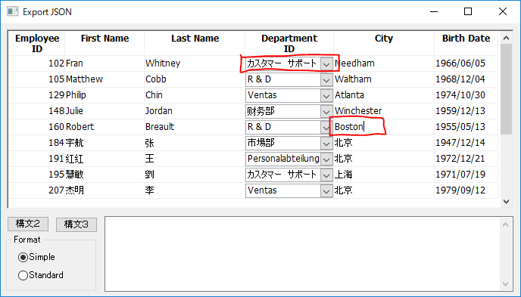This screenshot has height=297, width=521.
Task: Click birth date 1959/12/13 cell
Action: tap(466, 111)
